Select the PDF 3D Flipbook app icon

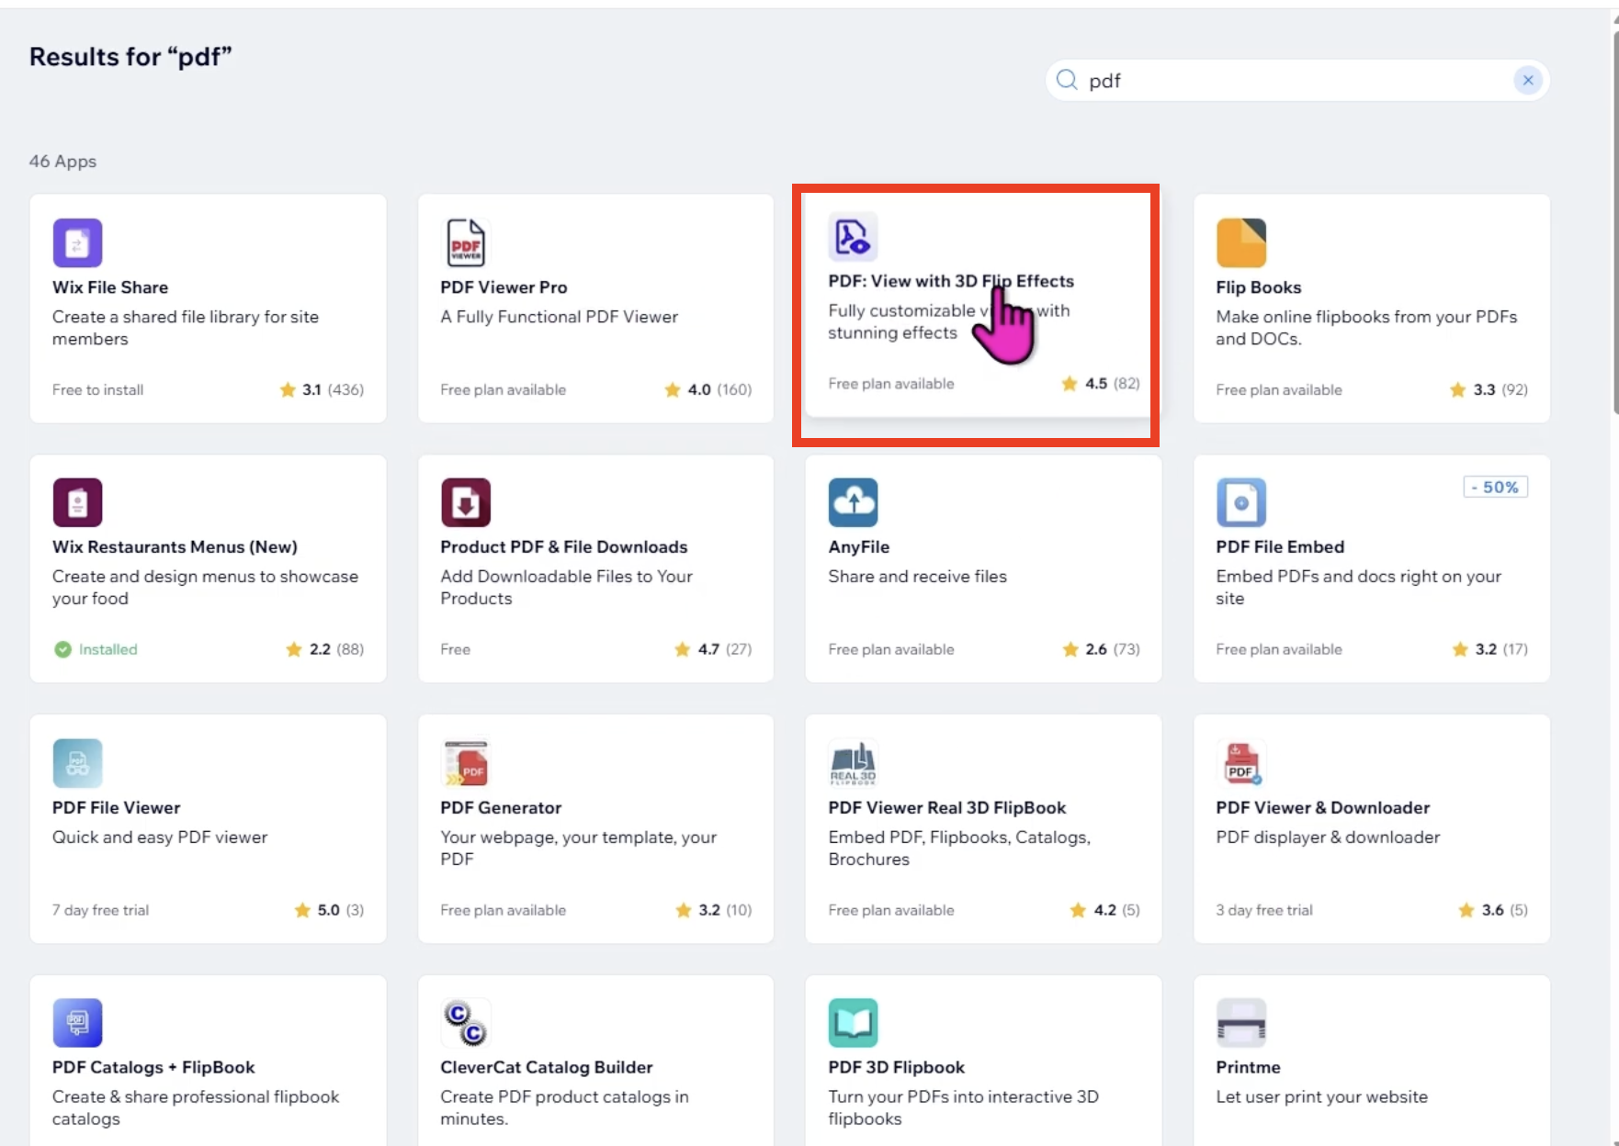(854, 1021)
